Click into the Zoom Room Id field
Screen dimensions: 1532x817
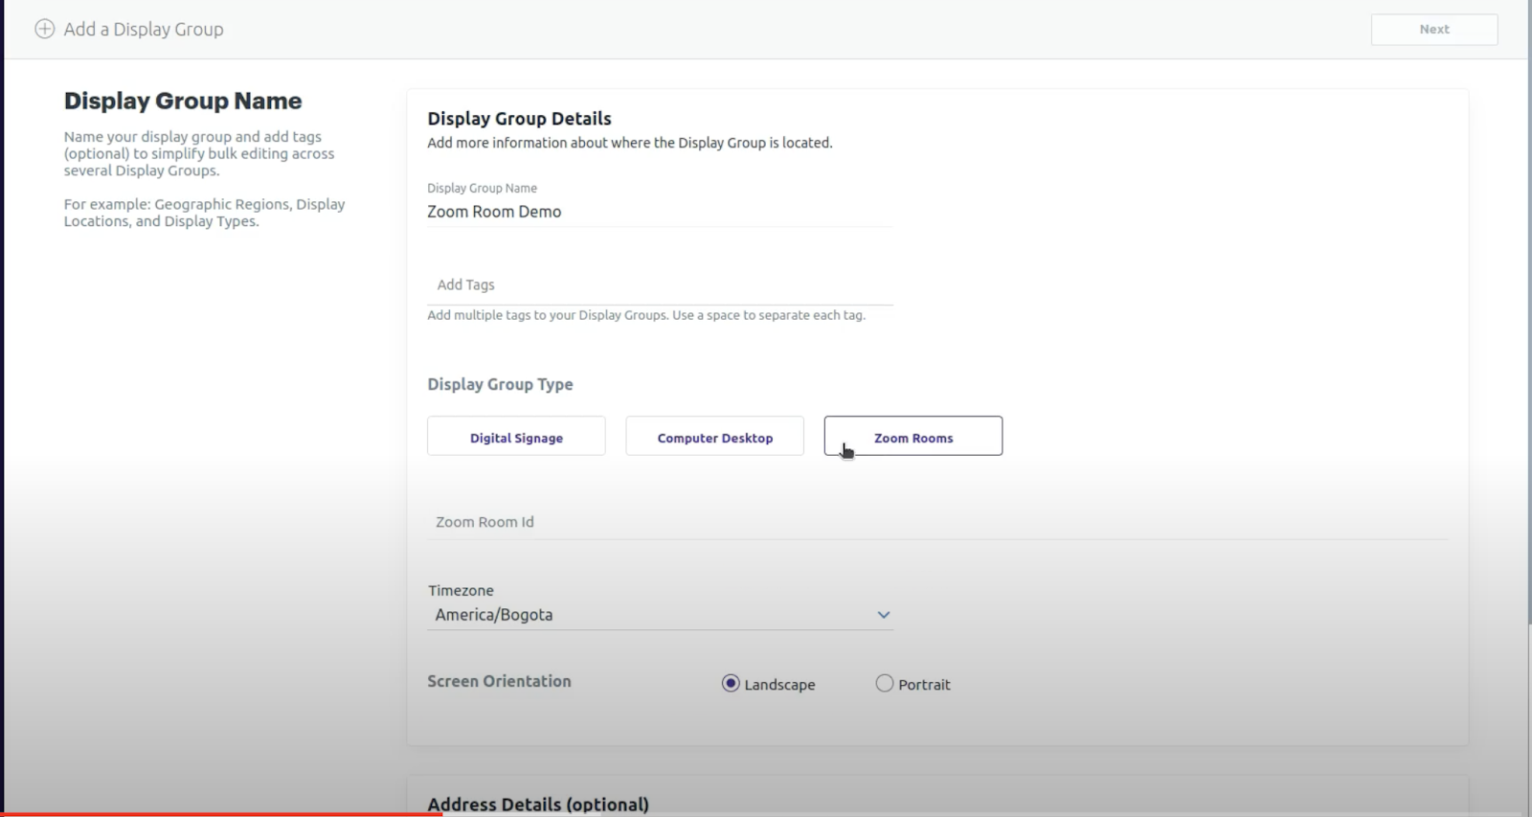937,522
